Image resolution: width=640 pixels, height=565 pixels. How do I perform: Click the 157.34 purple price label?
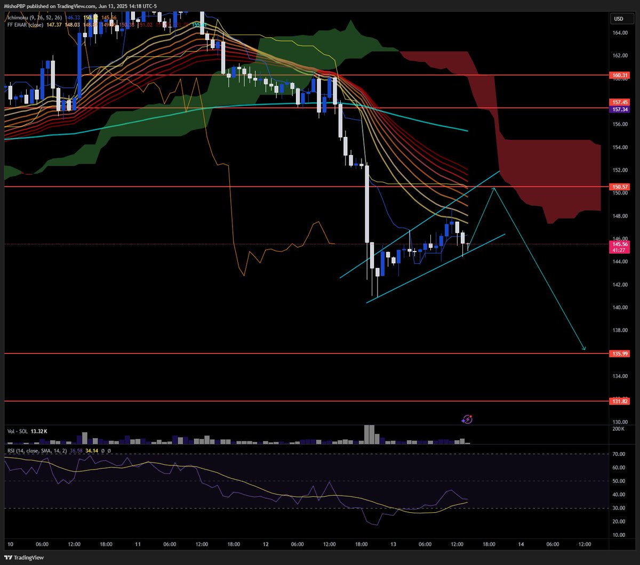point(619,109)
